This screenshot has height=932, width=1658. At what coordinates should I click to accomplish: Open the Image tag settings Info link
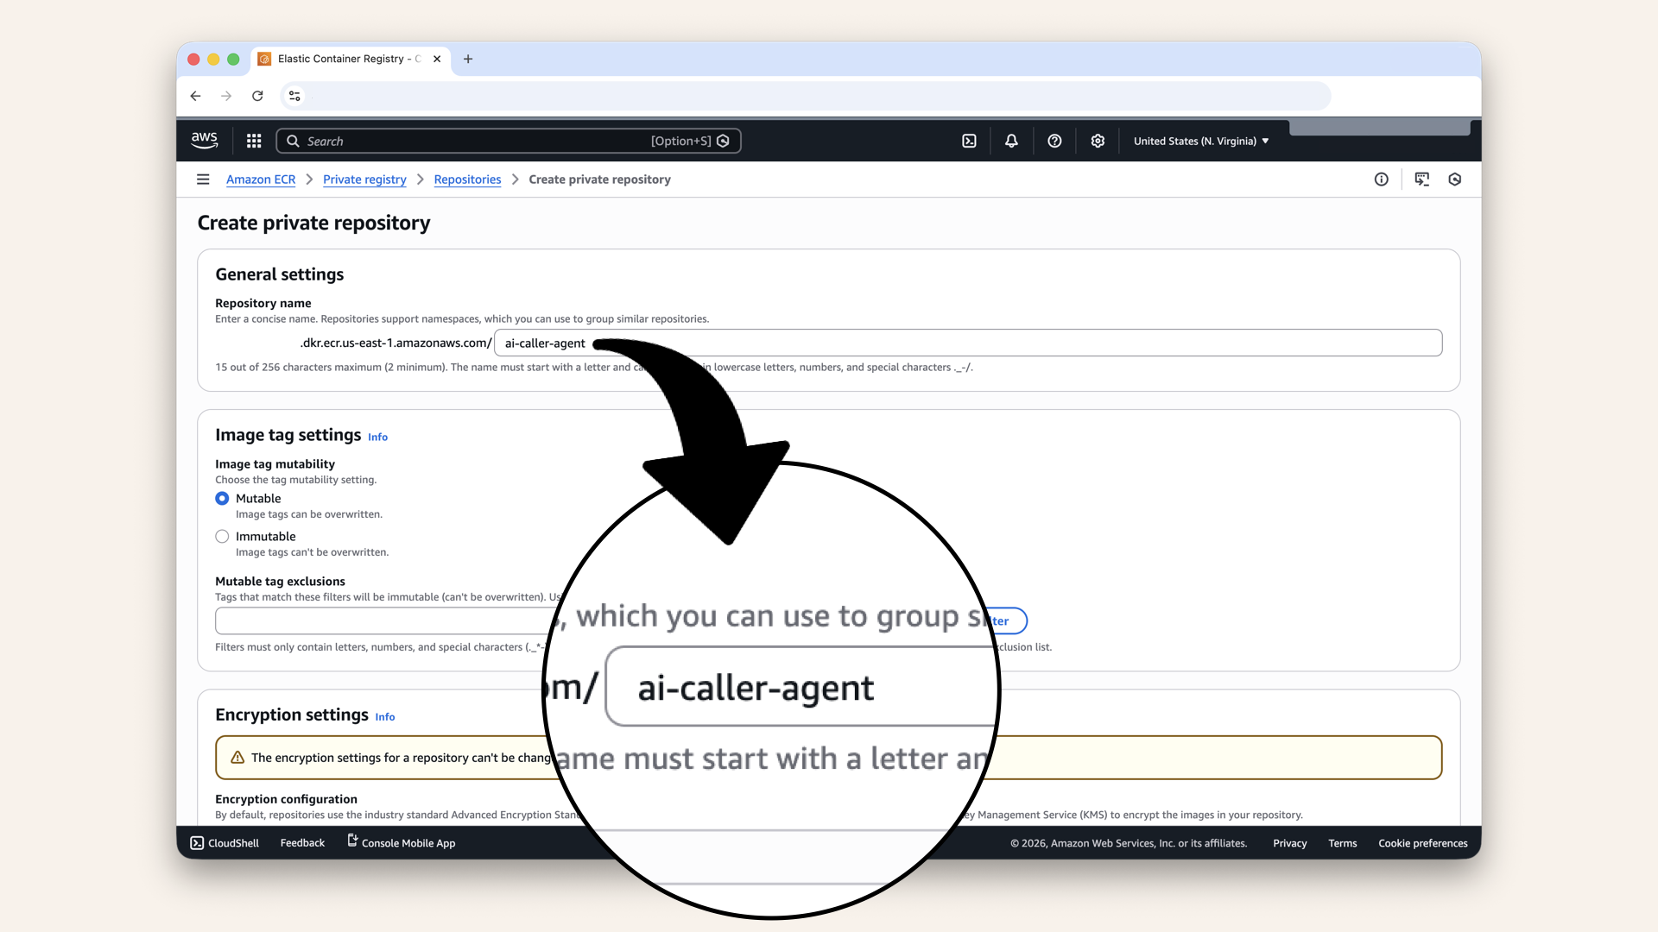click(377, 438)
